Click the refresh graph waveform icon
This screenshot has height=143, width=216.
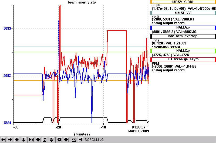click(x=74, y=140)
